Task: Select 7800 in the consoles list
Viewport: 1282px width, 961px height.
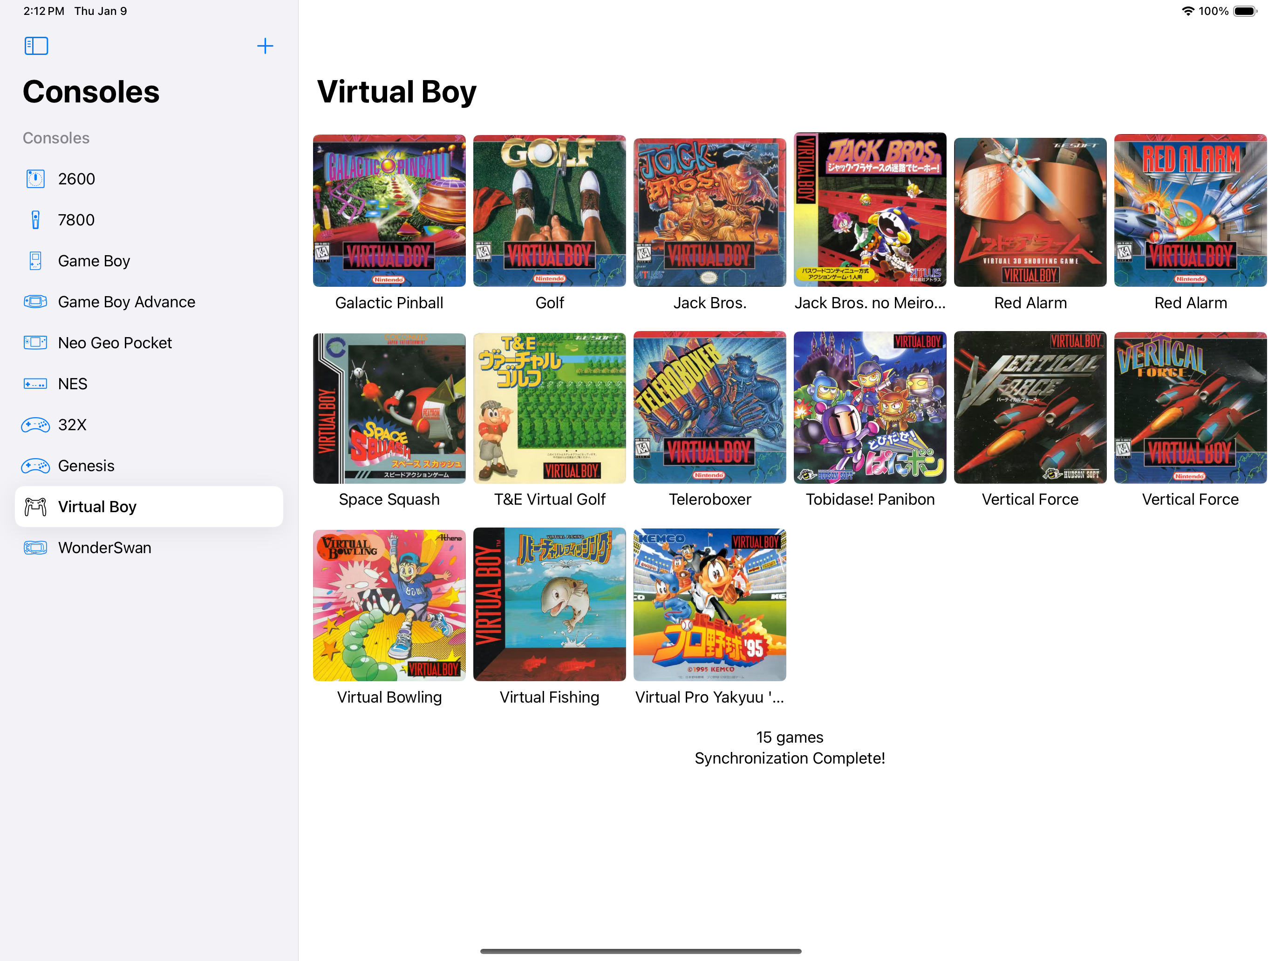Action: [x=149, y=220]
